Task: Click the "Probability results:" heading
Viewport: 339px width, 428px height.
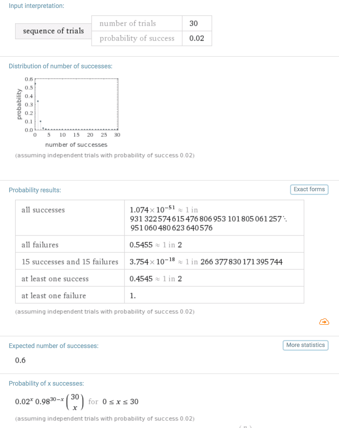Action: pyautogui.click(x=35, y=190)
